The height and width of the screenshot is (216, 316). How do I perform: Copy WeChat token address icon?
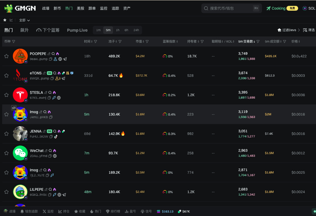click(x=50, y=156)
